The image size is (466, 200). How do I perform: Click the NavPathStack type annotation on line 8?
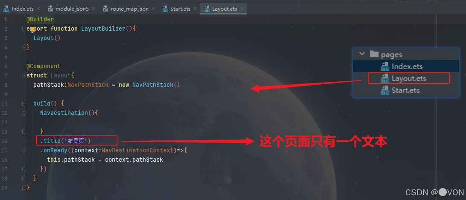pos(88,85)
